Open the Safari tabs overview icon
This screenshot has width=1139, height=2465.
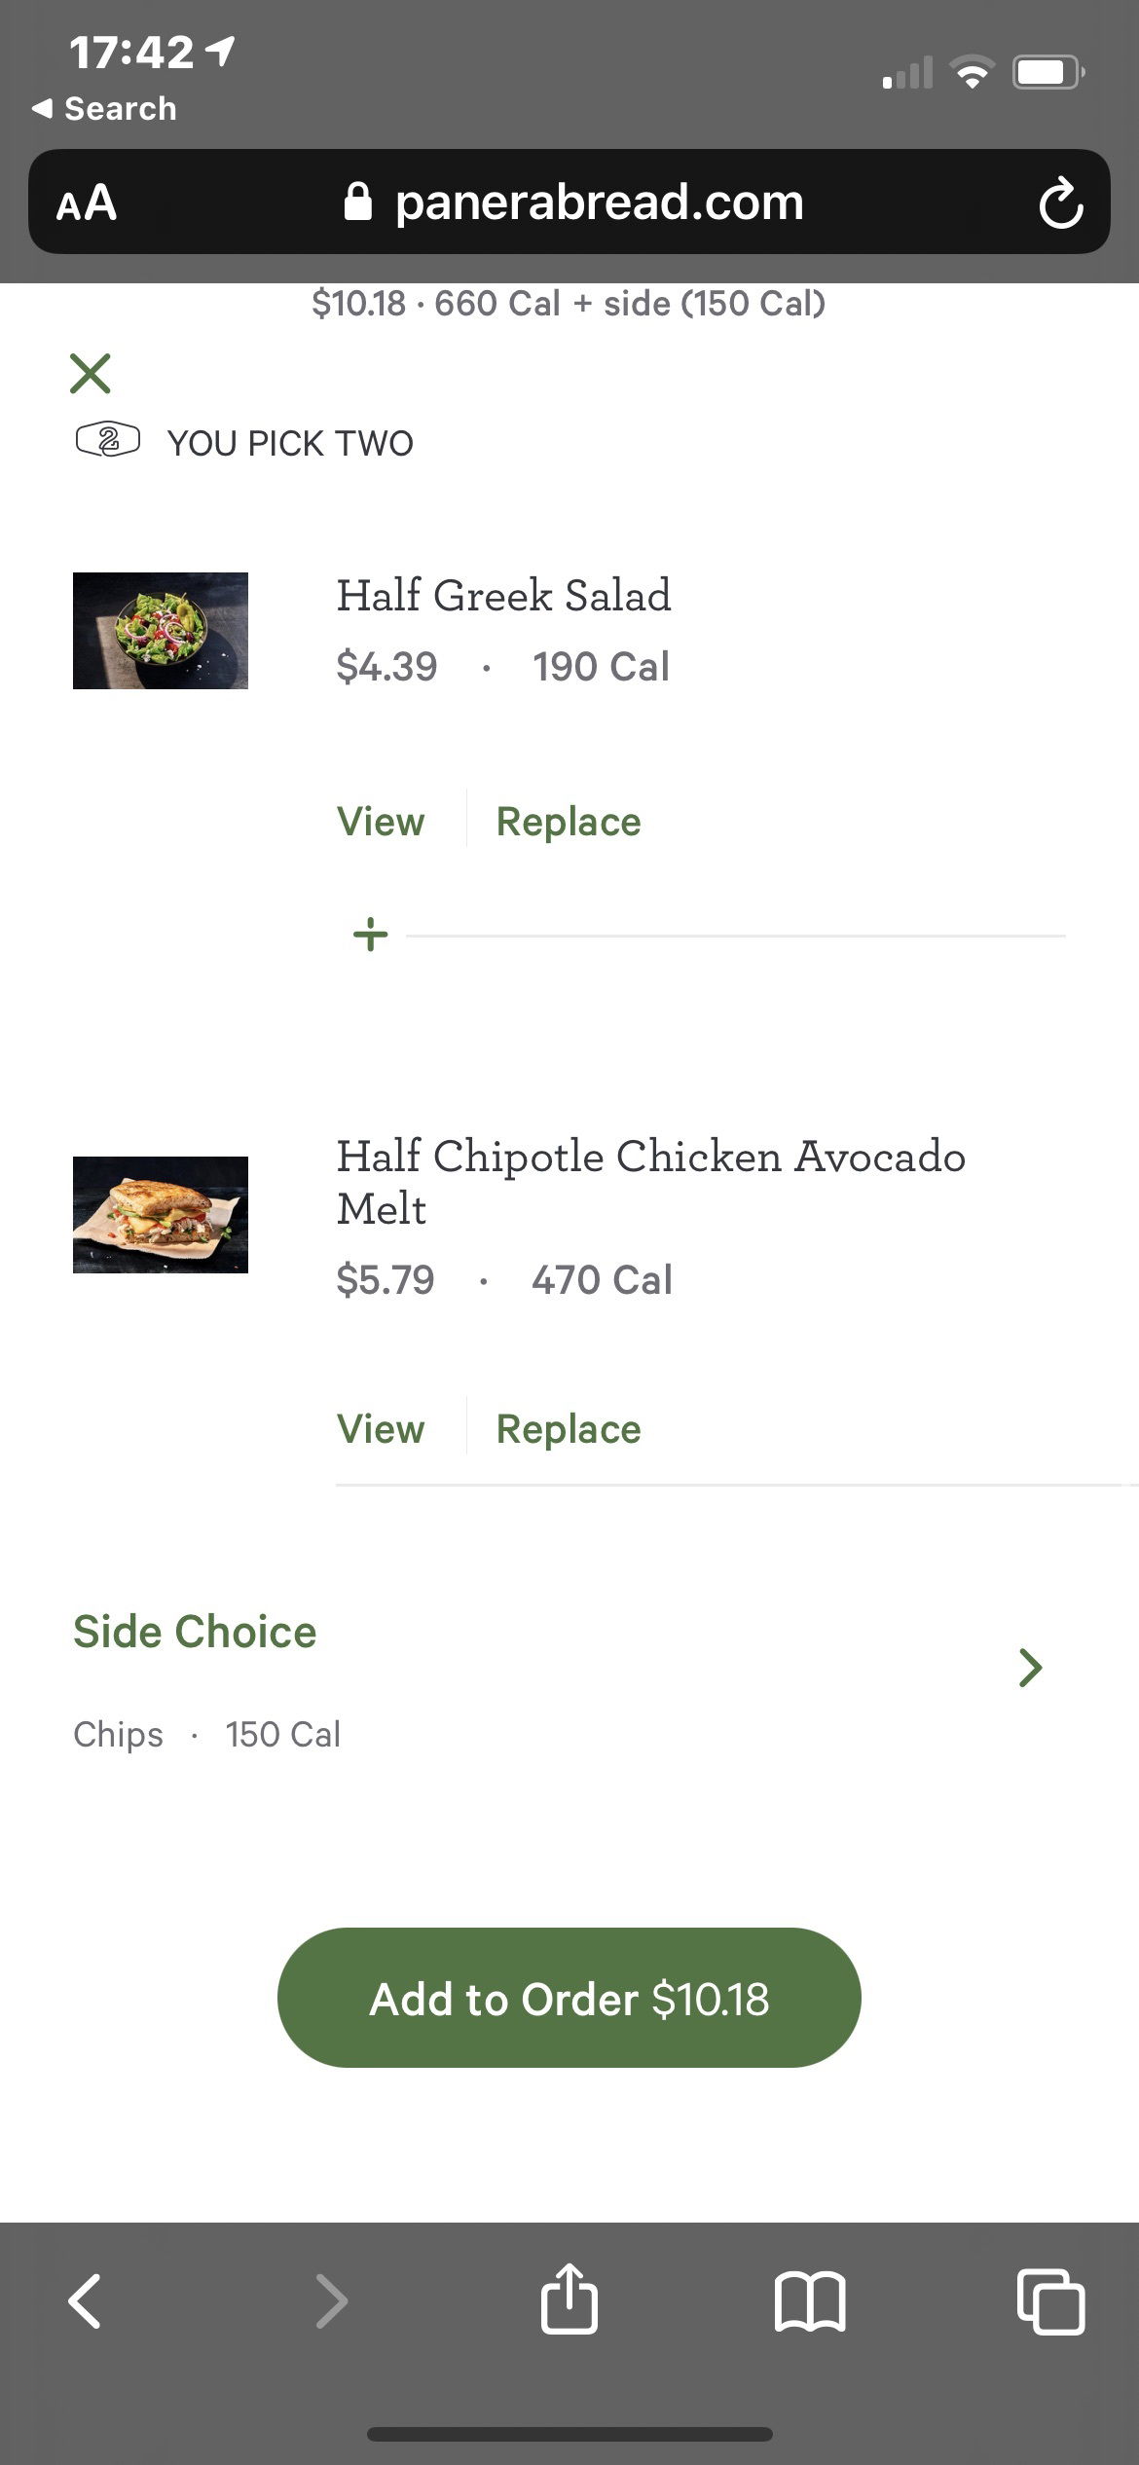point(1050,2301)
